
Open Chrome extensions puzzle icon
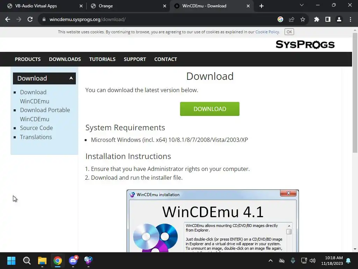tap(316, 20)
